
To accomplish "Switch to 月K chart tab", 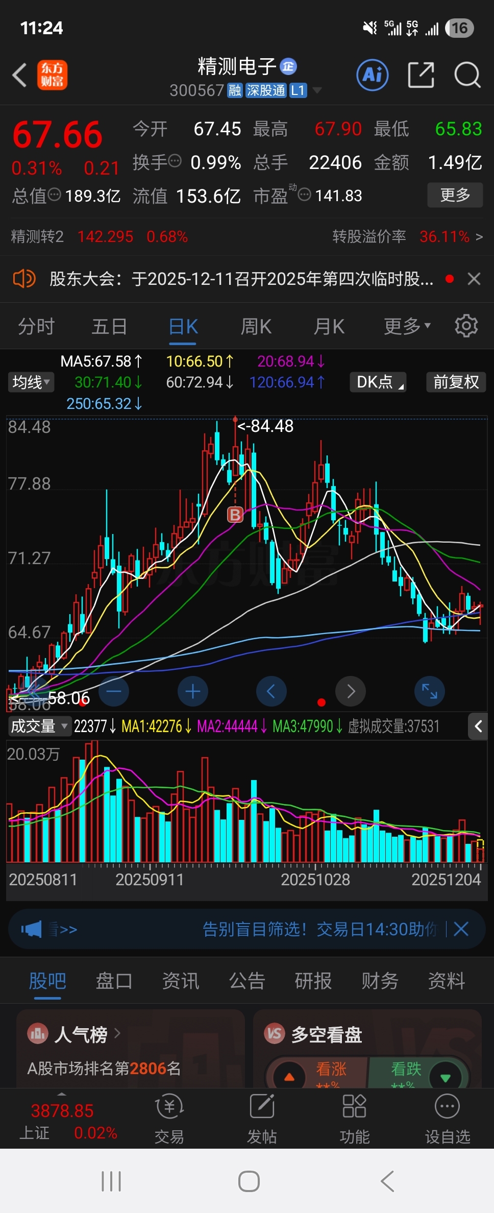I will point(329,326).
